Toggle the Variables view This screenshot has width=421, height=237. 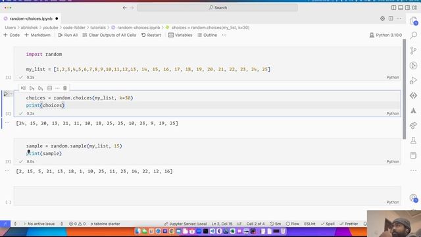point(180,35)
